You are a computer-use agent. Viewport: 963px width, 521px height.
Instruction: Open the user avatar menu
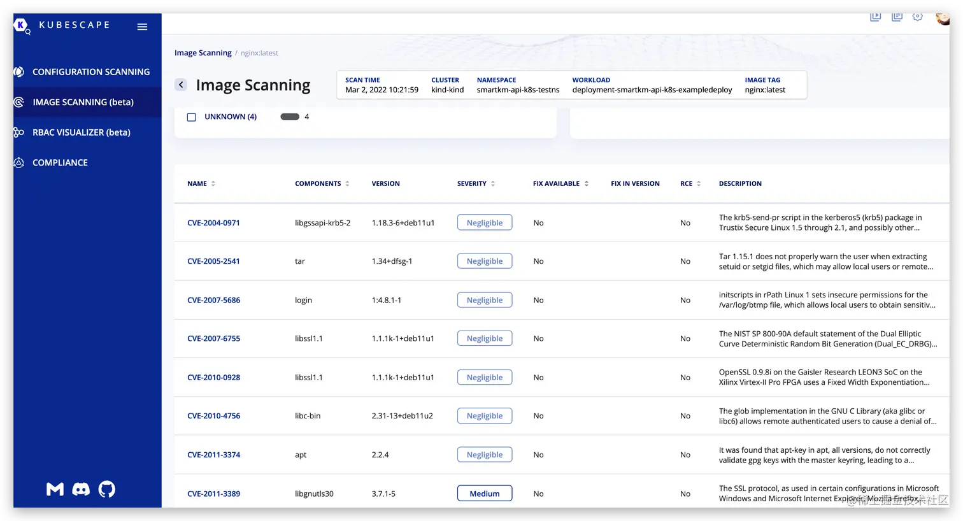[x=943, y=18]
